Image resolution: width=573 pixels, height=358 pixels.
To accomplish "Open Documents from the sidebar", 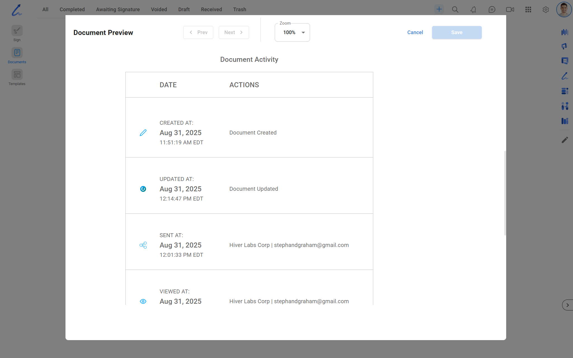I will 17,53.
